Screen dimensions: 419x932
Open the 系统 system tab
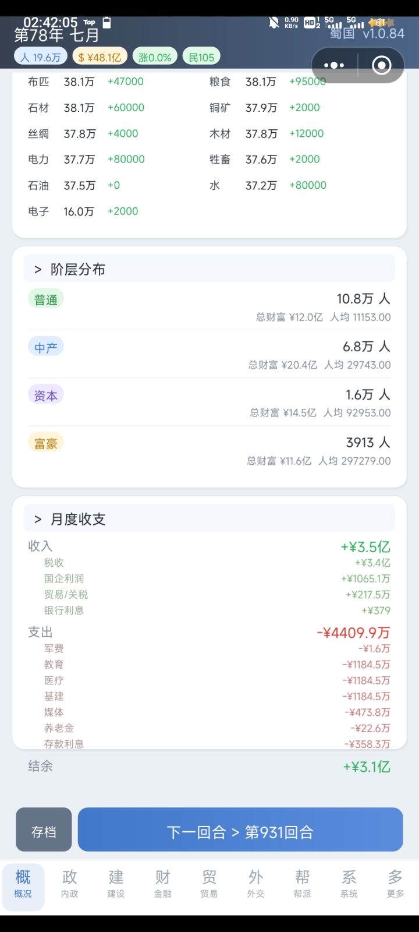coord(349,883)
